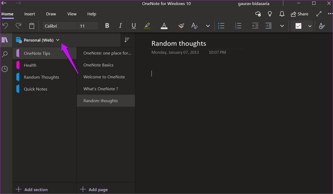Apply the font color button
Image resolution: width=333 pixels, height=194 pixels.
coord(164,26)
